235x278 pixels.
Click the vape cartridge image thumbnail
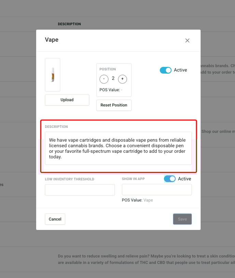coord(53,75)
